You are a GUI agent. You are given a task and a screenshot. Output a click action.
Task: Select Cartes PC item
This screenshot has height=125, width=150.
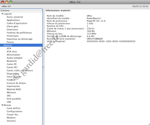click(x=12, y=64)
